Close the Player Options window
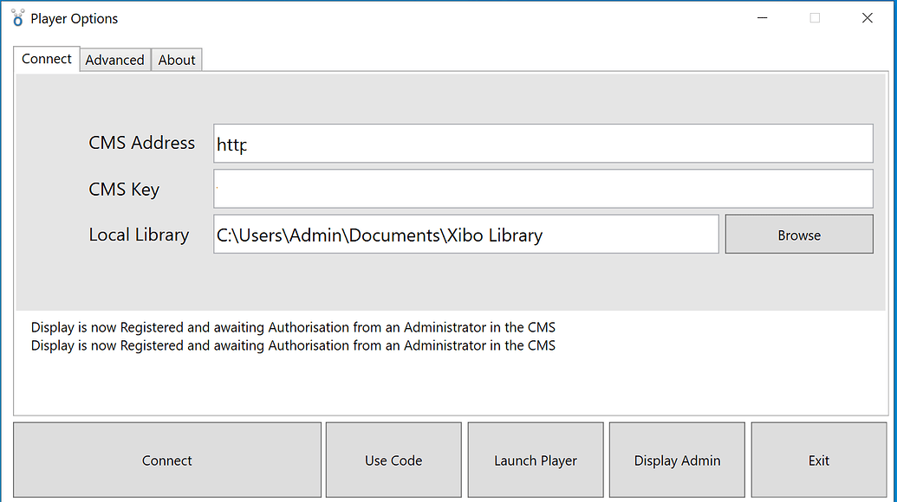This screenshot has width=897, height=502. tap(868, 17)
